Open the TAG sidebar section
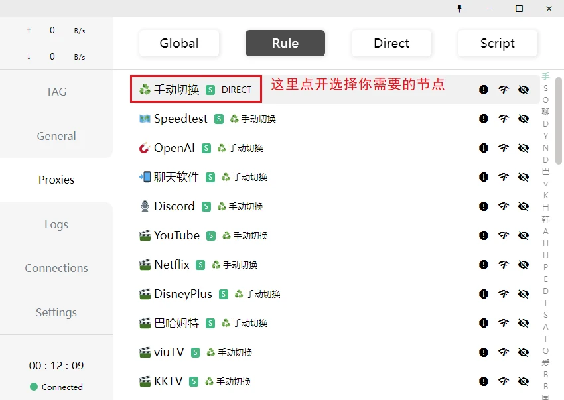 tap(56, 92)
